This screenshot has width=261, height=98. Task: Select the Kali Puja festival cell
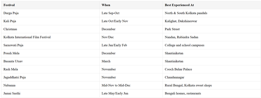[x=50, y=21]
